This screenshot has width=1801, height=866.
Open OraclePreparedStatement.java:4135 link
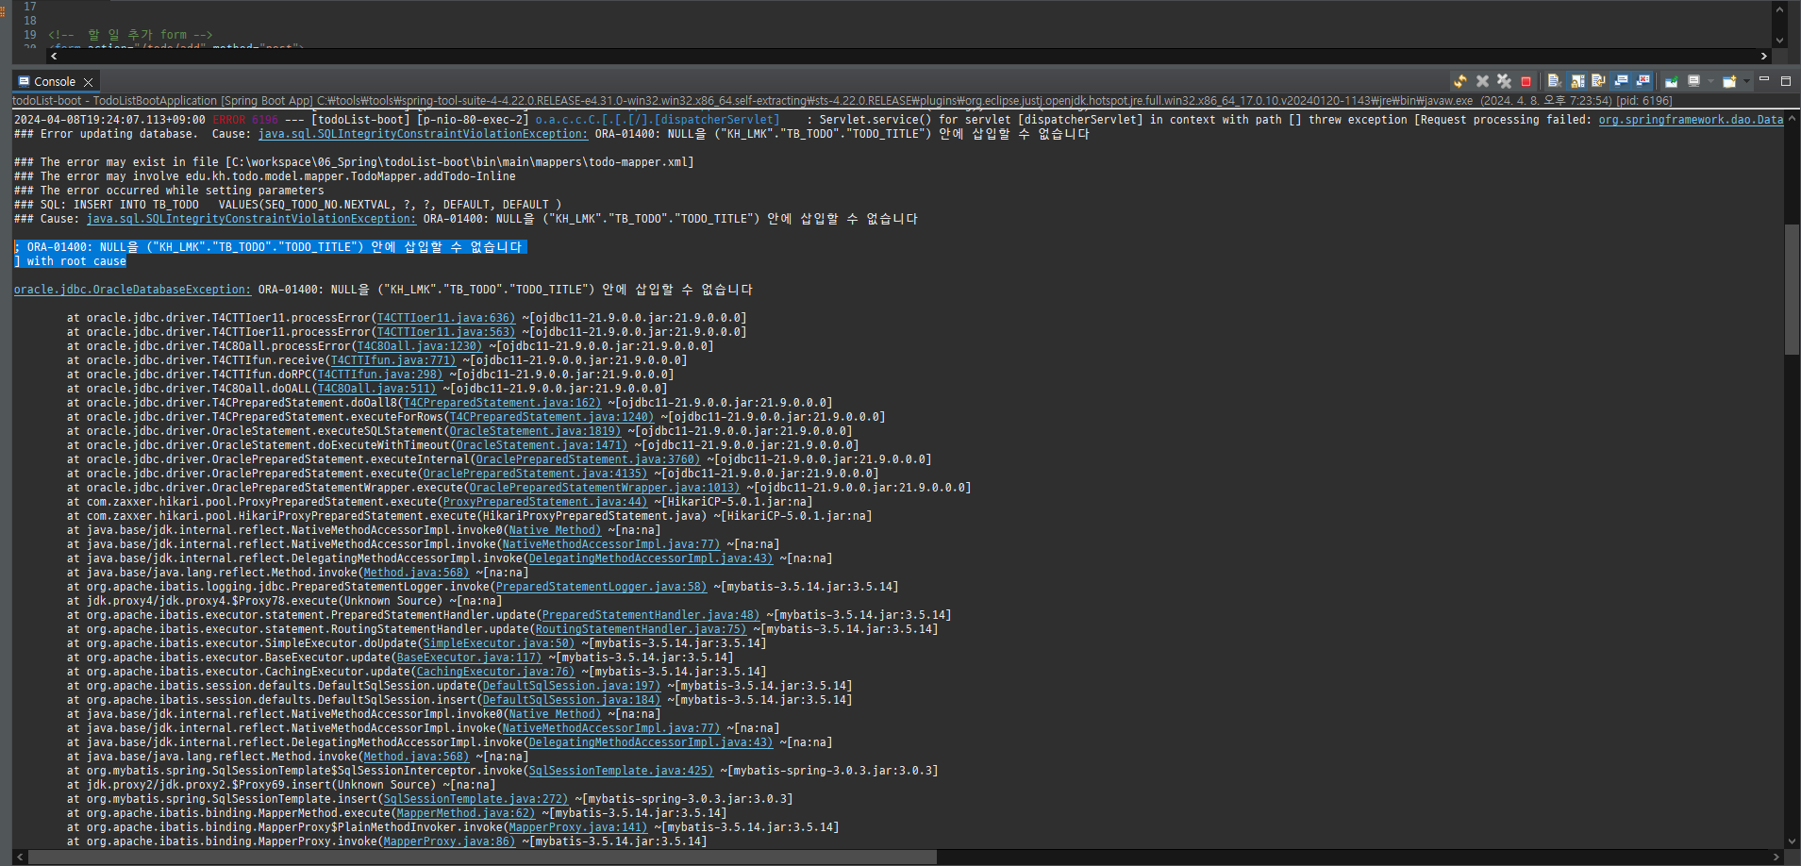[x=535, y=474]
